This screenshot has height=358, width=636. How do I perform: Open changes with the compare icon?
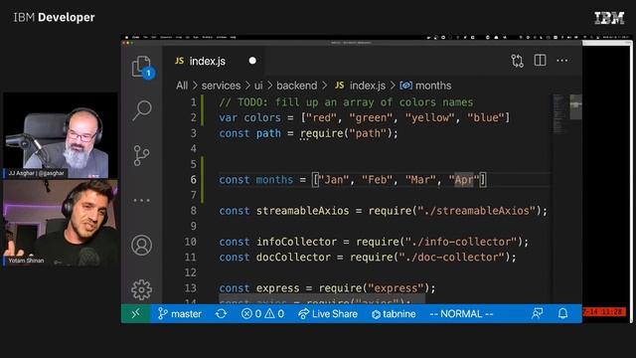tap(517, 61)
